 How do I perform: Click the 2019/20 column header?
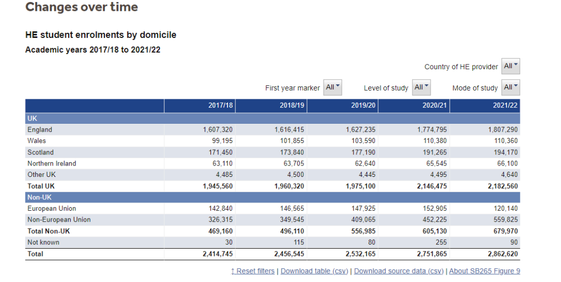(x=364, y=106)
